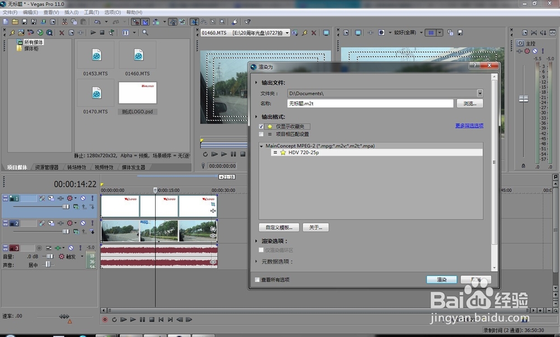Image resolution: width=560 pixels, height=337 pixels.
Task: Open the 编辑(E) menu
Action: (30, 12)
